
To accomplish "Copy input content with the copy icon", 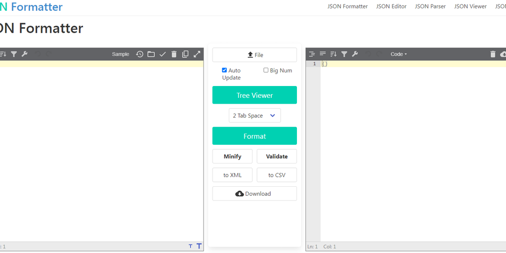I will pos(185,54).
